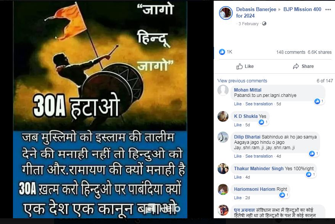Like the post using thumbs-up button
Screen dimensions: 335x224
(245, 66)
